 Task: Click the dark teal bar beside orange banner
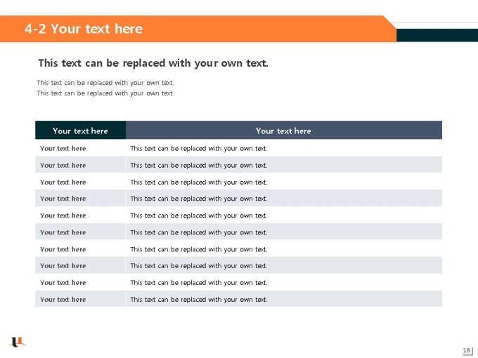[437, 35]
